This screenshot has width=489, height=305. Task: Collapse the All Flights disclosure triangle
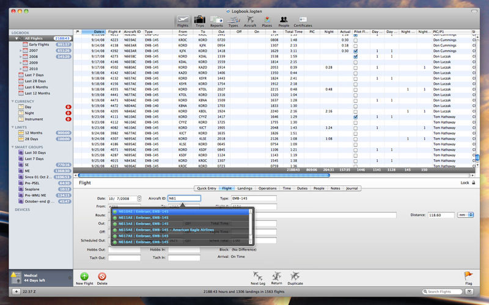pyautogui.click(x=17, y=38)
